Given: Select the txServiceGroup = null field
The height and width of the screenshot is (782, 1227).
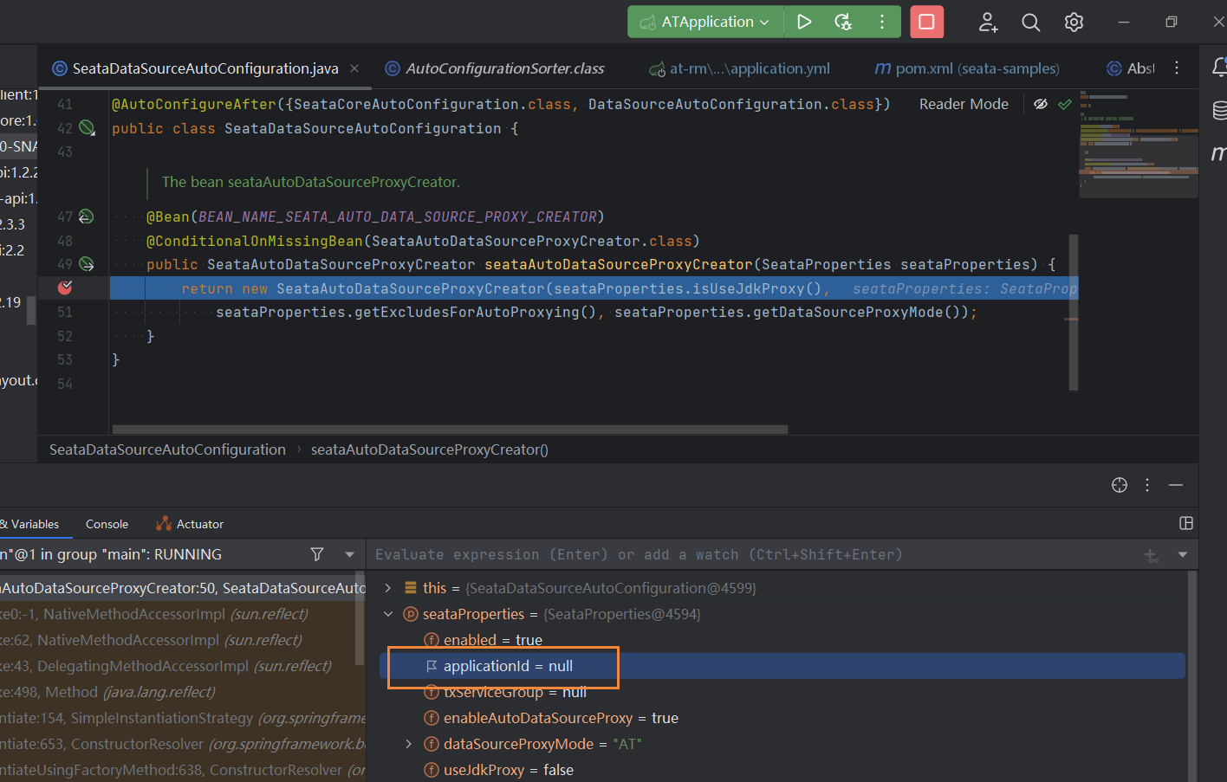Looking at the screenshot, I should (x=505, y=692).
